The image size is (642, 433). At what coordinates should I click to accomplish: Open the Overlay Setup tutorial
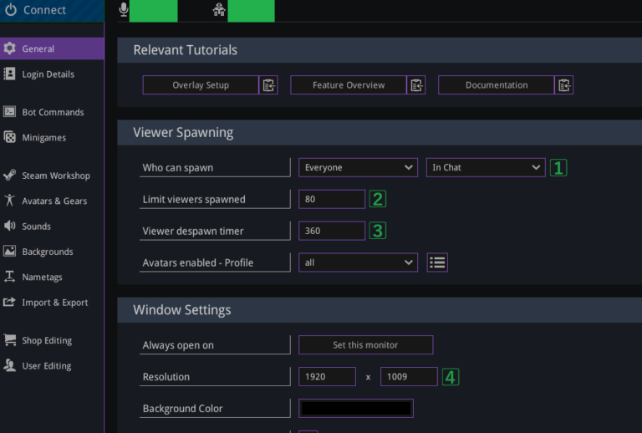pyautogui.click(x=201, y=85)
